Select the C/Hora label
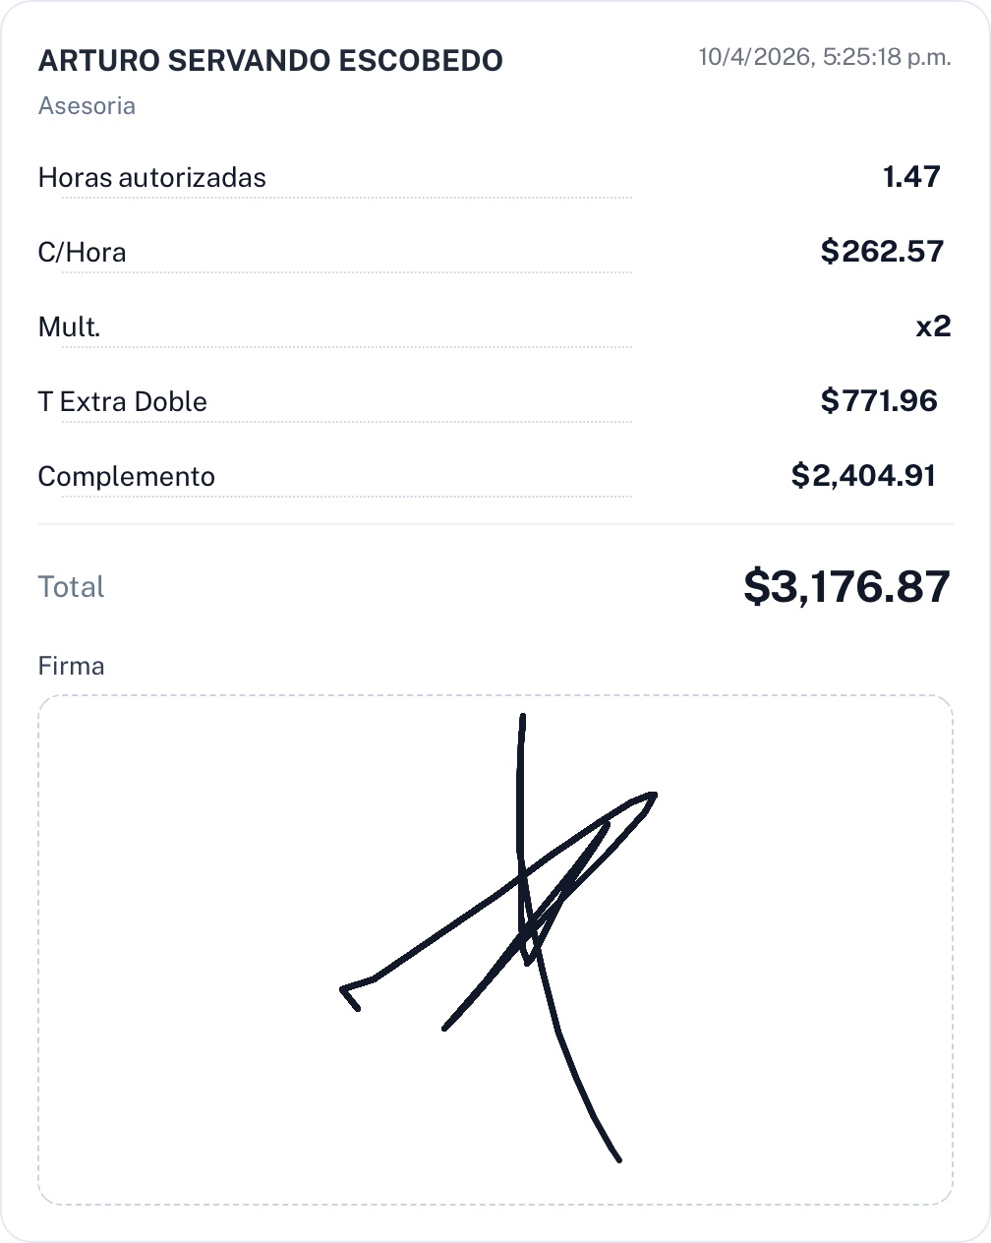 point(82,253)
